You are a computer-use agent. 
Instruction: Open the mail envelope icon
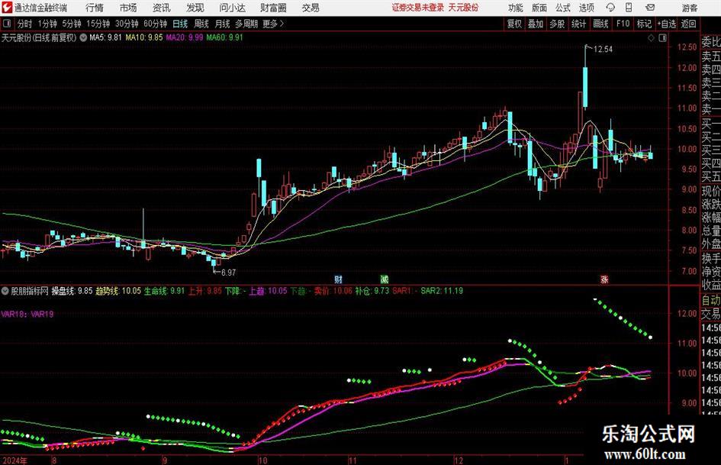[650, 8]
